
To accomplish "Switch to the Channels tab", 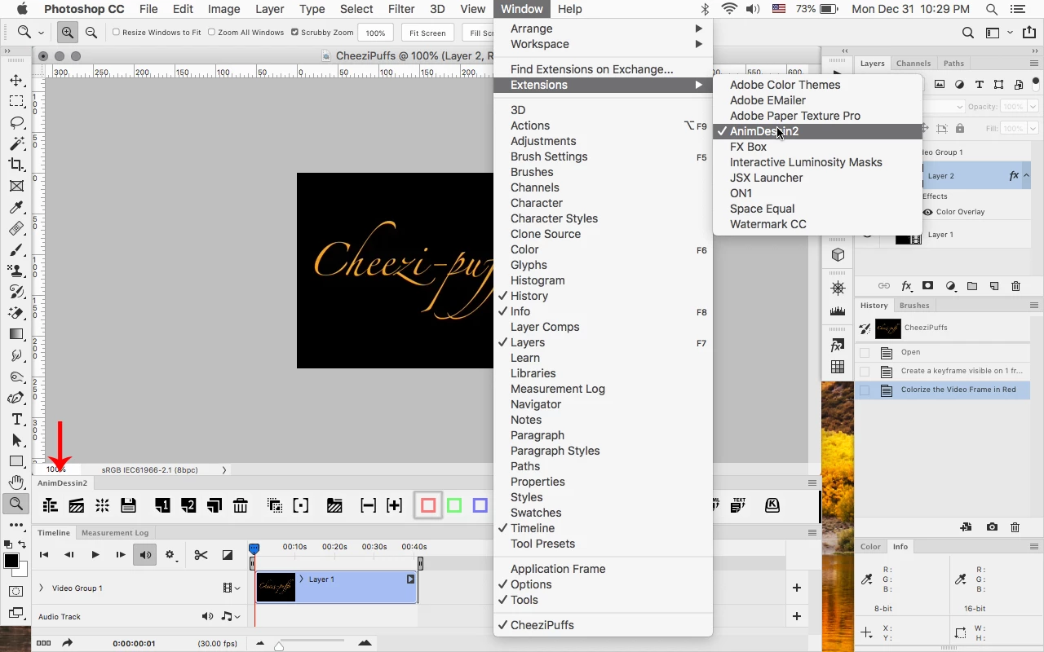I will [913, 64].
